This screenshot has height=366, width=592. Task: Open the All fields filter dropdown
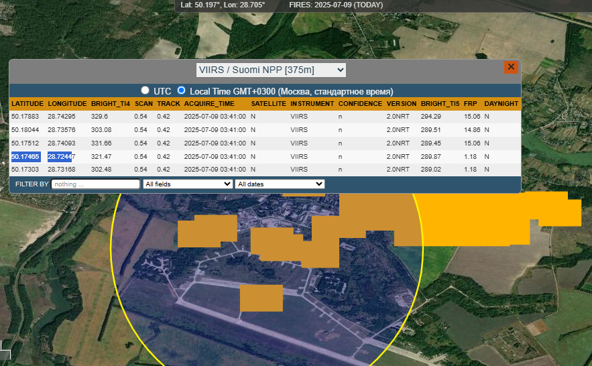pyautogui.click(x=188, y=184)
